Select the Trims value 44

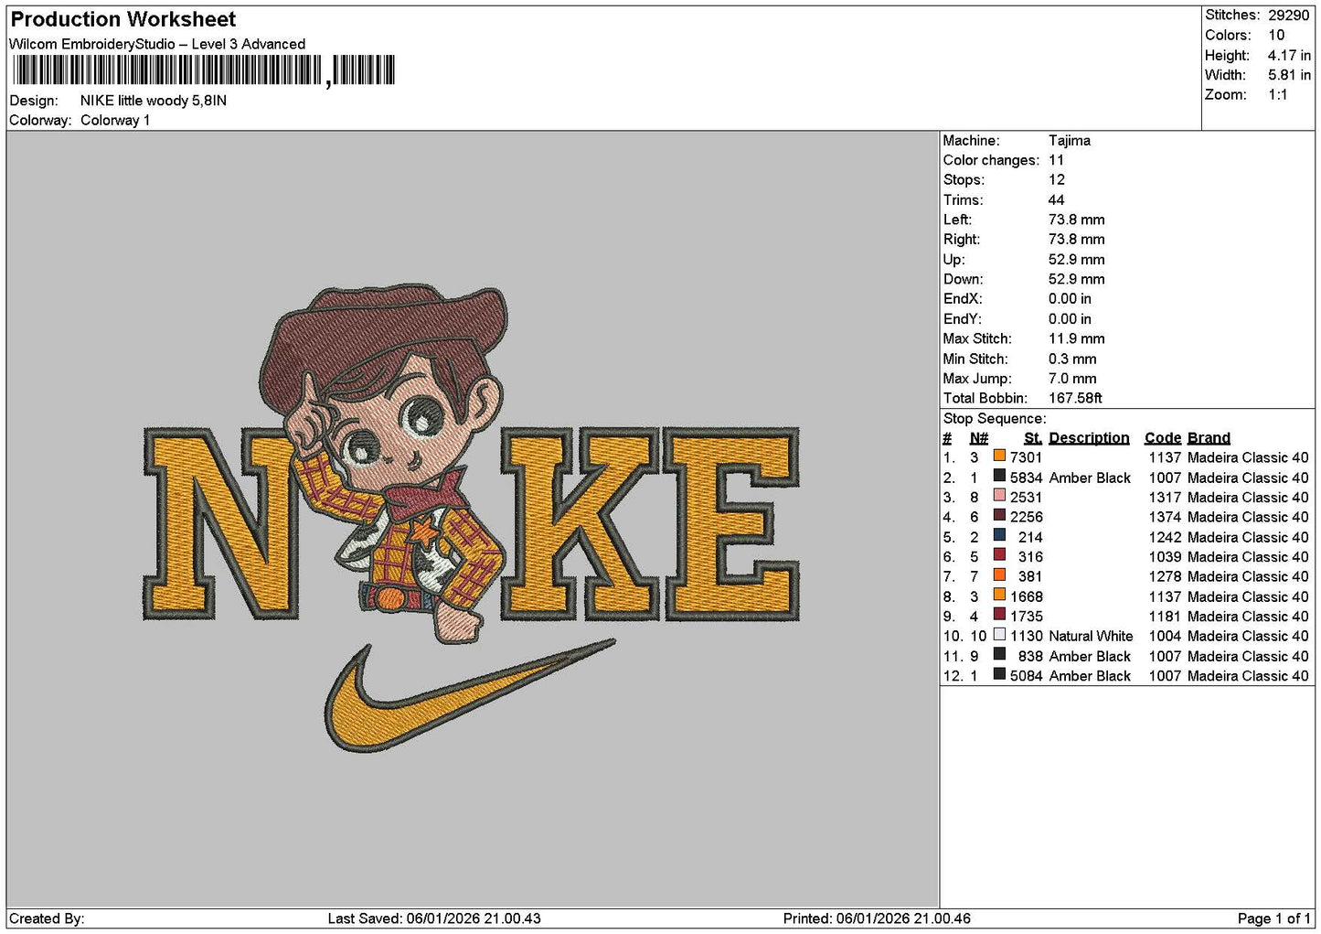(1056, 199)
